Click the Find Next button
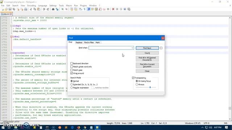The image size is (232, 130). coord(147,48)
